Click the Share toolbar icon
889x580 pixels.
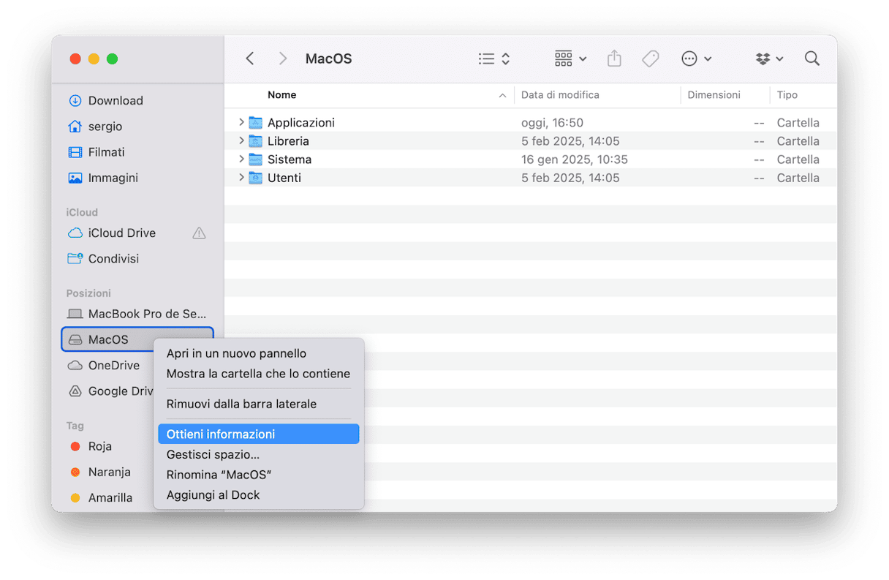tap(614, 59)
